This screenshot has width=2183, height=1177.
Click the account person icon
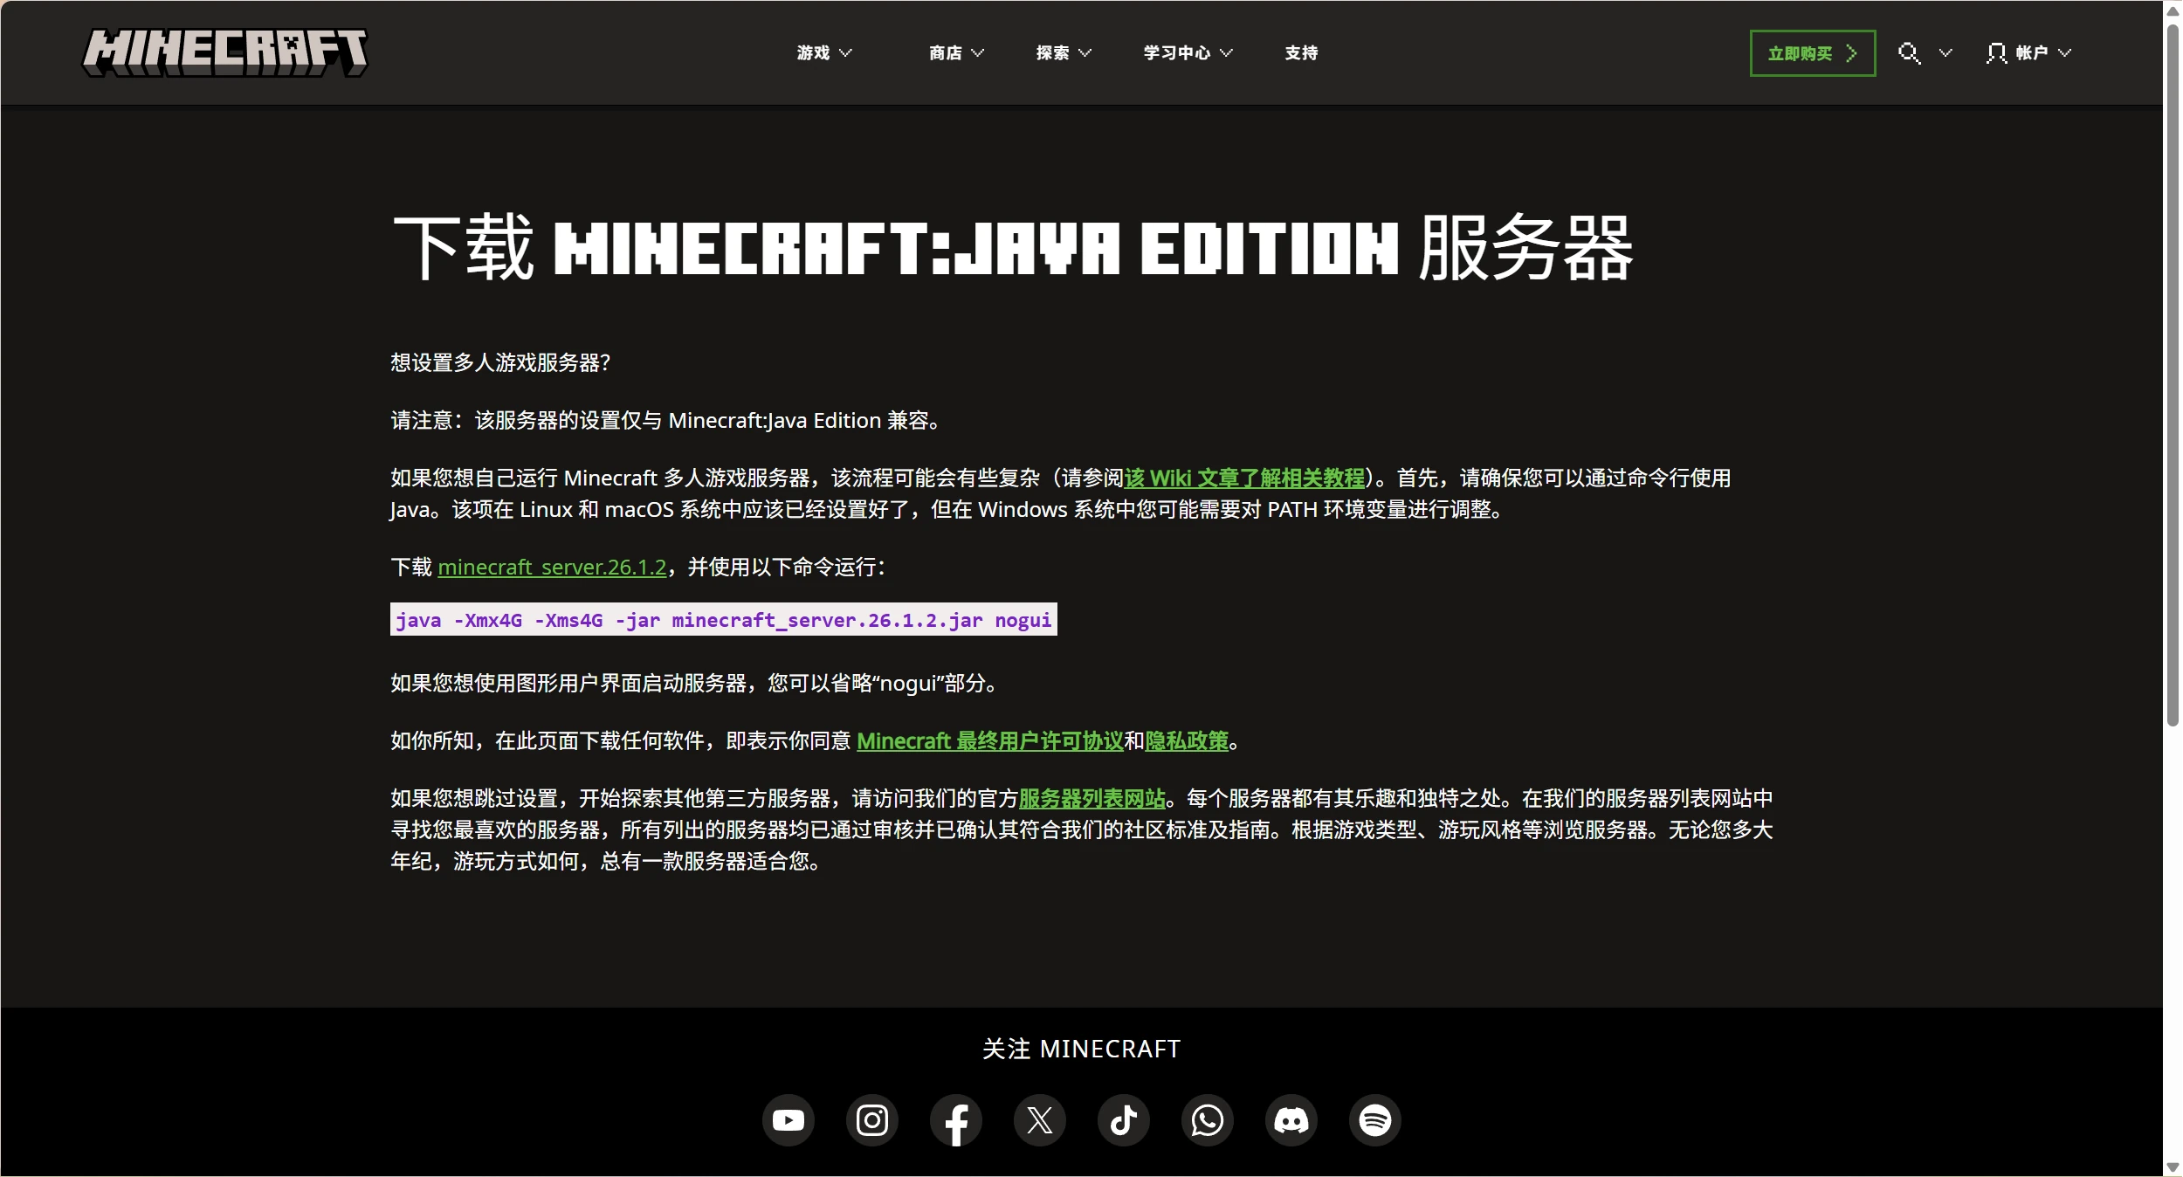click(x=1996, y=53)
